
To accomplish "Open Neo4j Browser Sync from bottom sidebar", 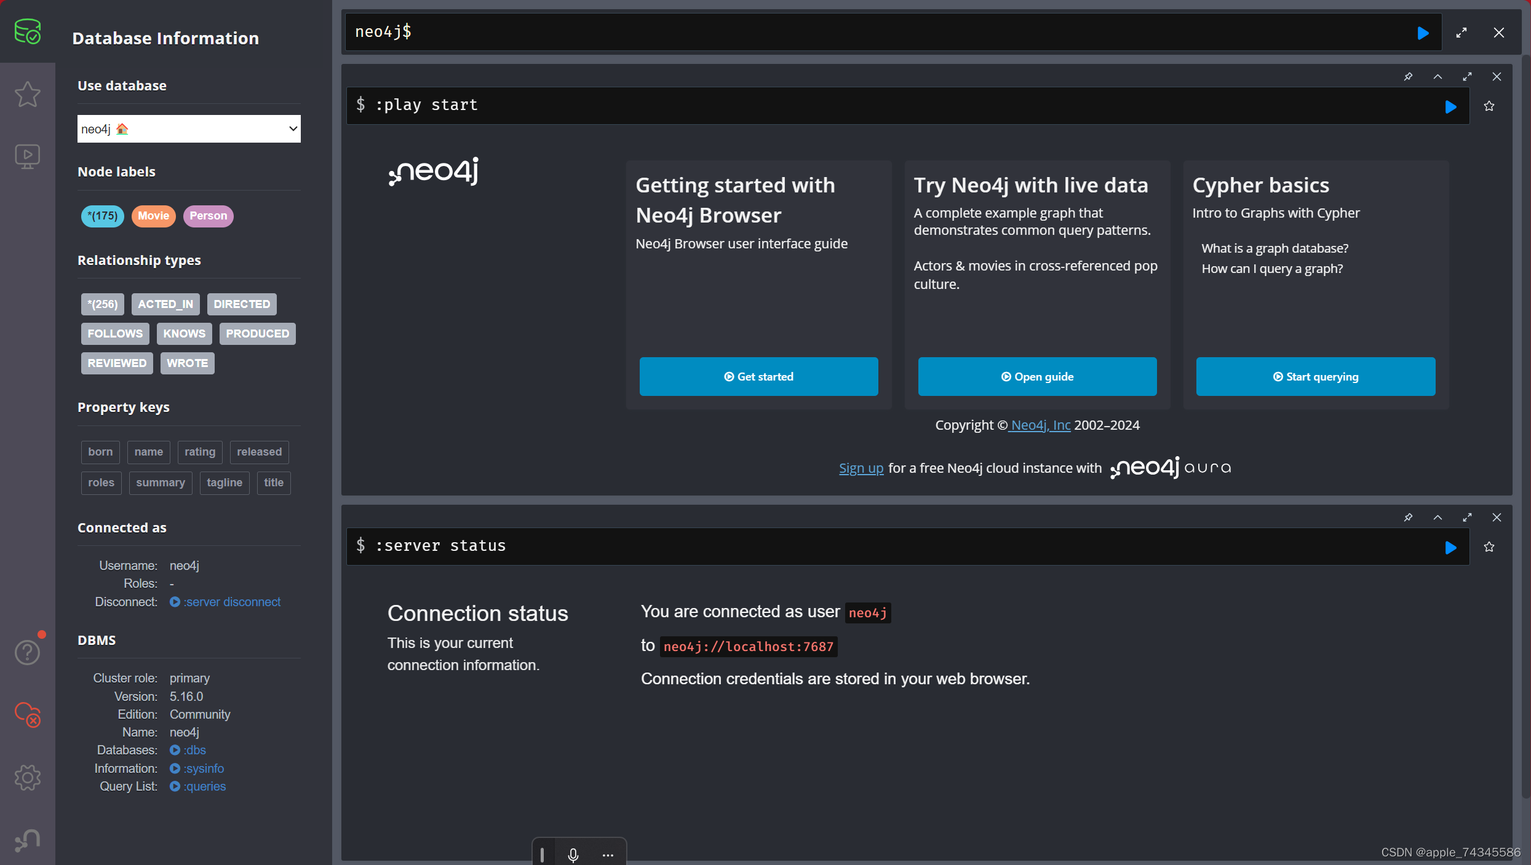I will 28,840.
